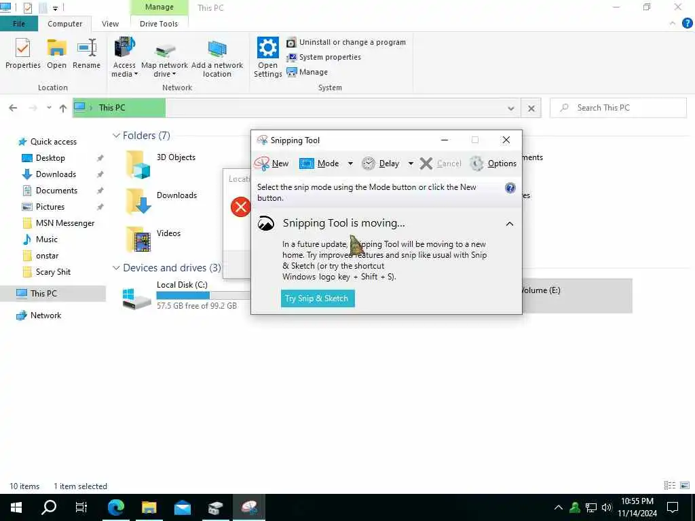
Task: Open the View ribbon tab
Action: click(110, 24)
